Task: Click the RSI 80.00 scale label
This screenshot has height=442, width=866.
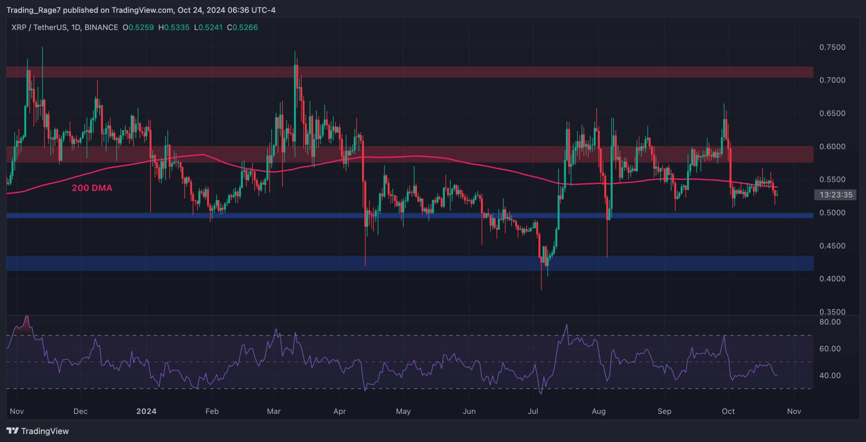Action: click(830, 322)
